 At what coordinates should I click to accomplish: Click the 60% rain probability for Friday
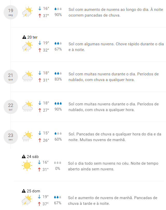click(x=58, y=139)
